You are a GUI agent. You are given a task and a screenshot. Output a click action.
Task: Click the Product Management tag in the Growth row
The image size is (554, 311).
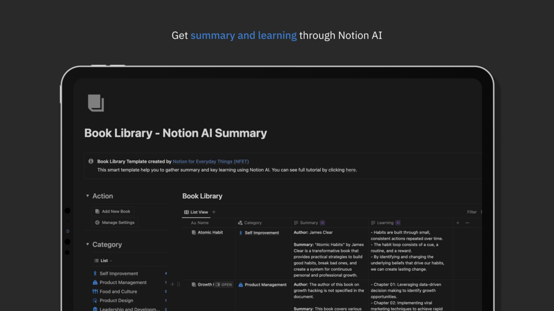(262, 285)
